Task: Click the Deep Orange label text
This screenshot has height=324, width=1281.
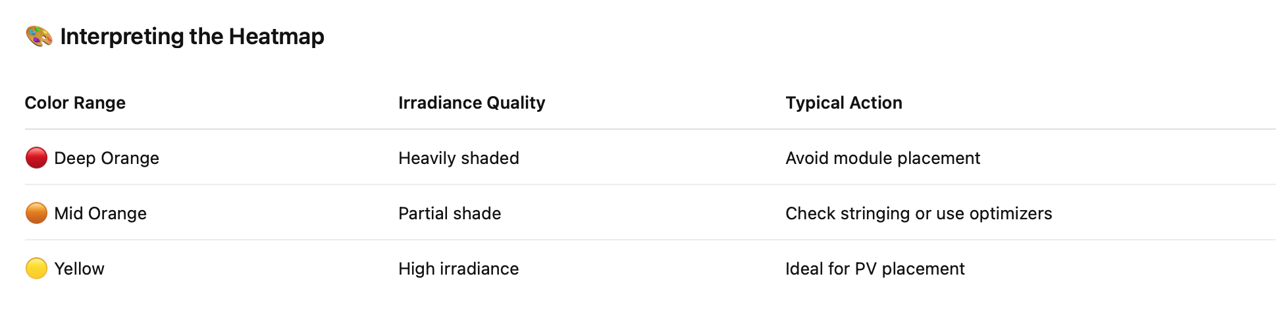Action: pyautogui.click(x=107, y=158)
